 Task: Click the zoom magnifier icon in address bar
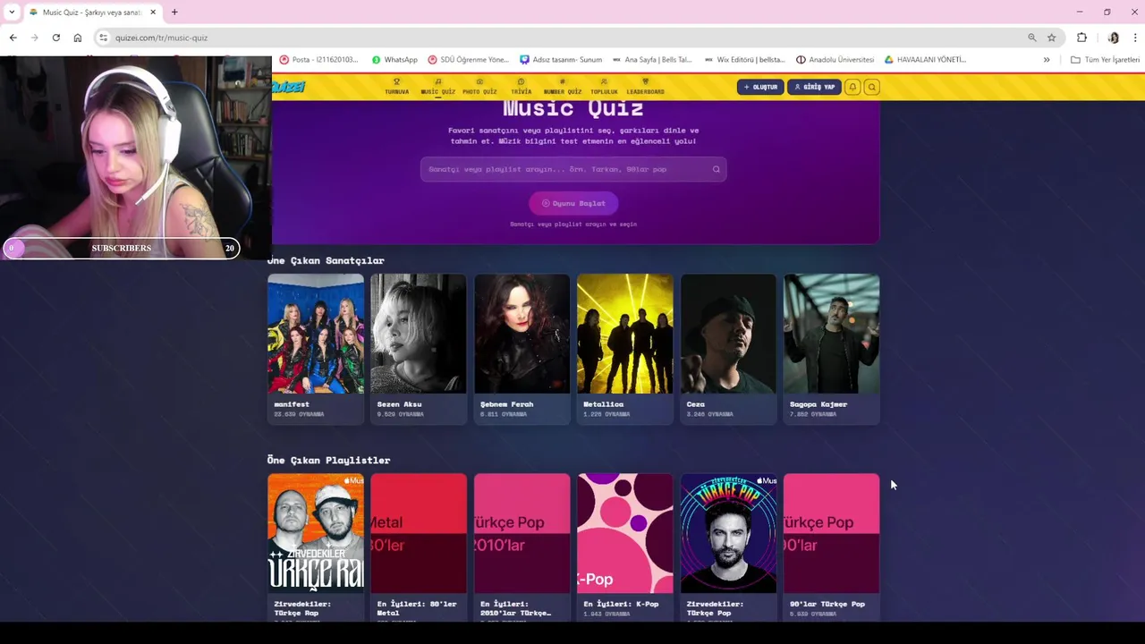pyautogui.click(x=1031, y=38)
